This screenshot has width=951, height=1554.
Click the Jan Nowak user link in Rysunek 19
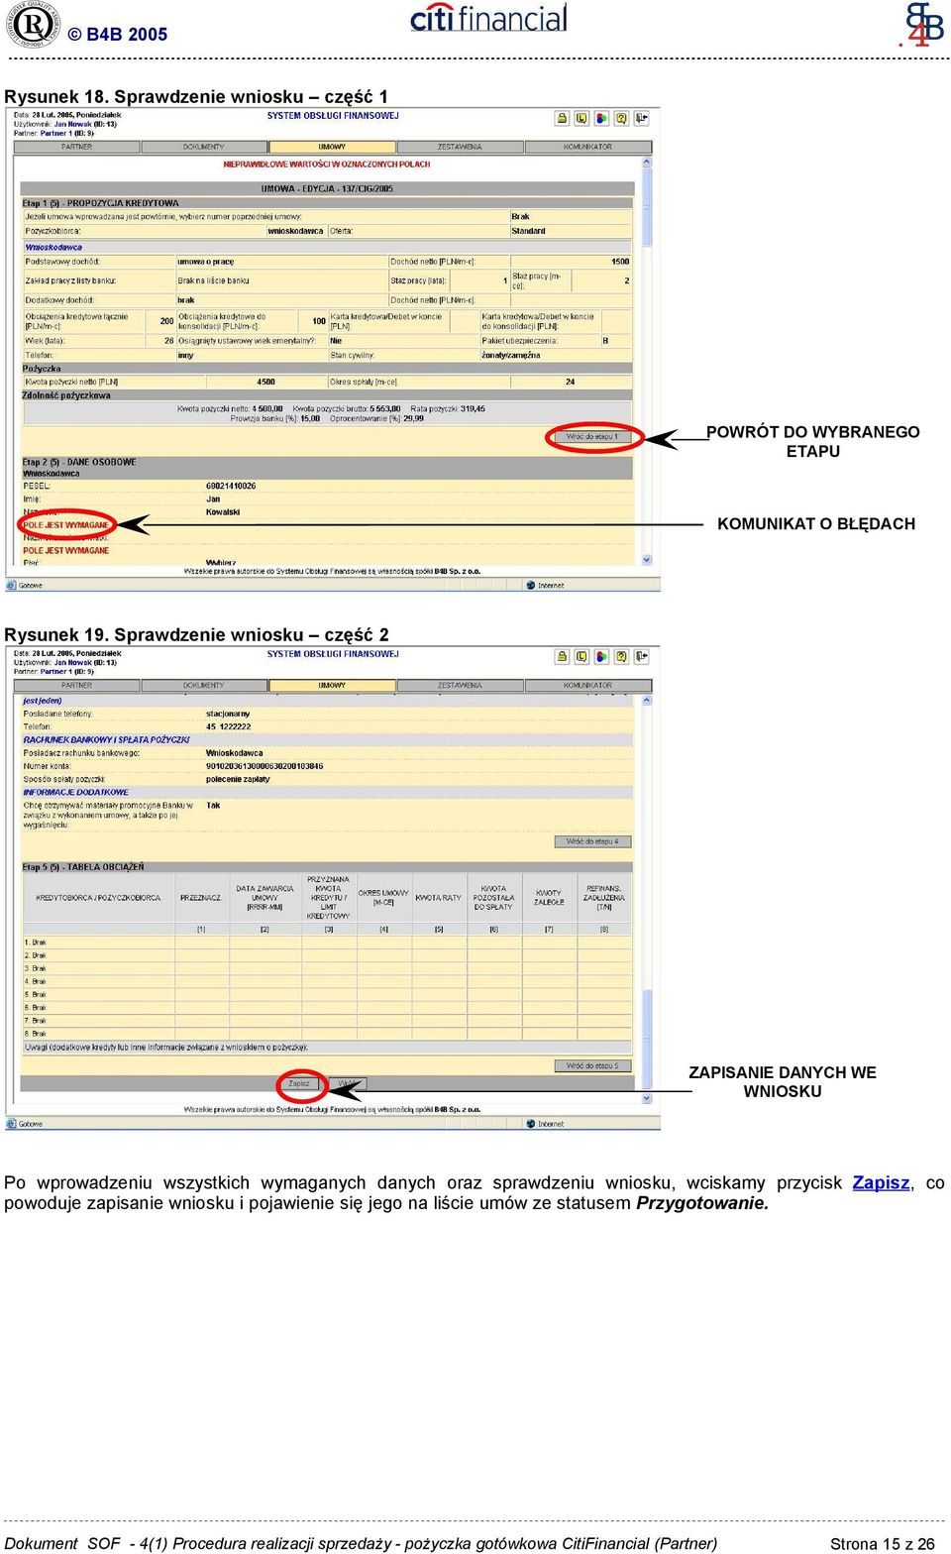[72, 662]
